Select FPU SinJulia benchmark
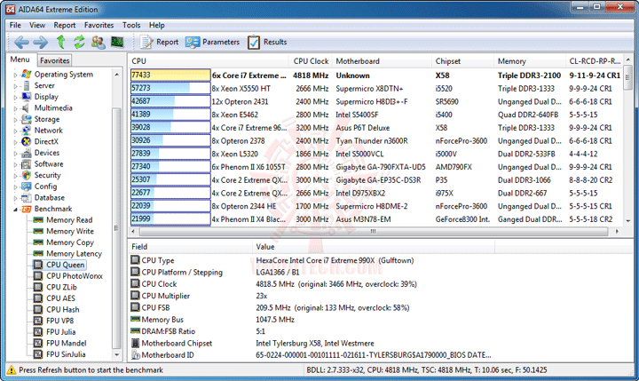Image resolution: width=639 pixels, height=381 pixels. click(66, 354)
